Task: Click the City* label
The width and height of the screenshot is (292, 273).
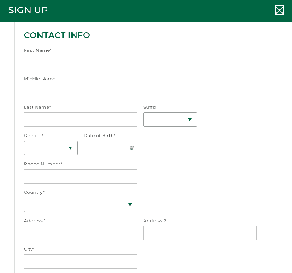Action: 29,249
